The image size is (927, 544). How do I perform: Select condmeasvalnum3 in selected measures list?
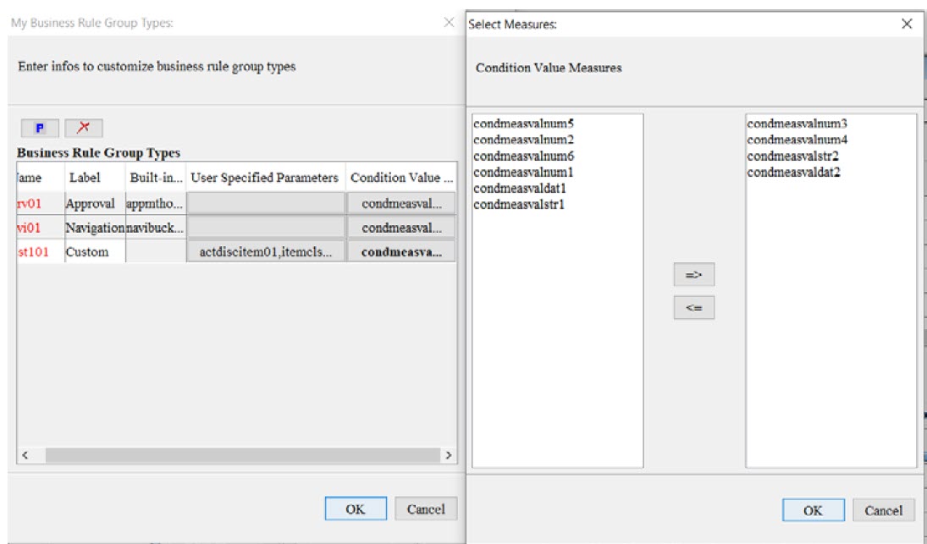point(797,124)
